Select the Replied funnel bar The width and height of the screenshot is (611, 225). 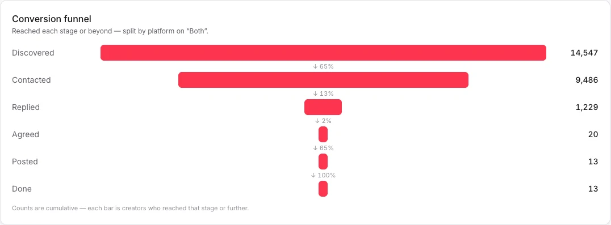coord(323,107)
